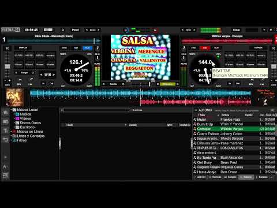Click the effect knob right of Flanger
This screenshot has width=277, height=208.
coord(33,73)
